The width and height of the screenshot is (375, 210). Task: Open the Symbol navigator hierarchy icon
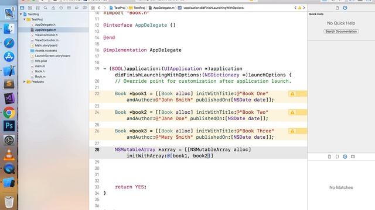point(37,8)
